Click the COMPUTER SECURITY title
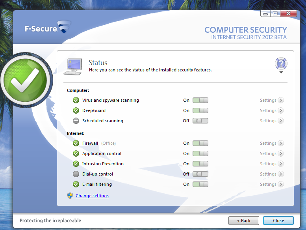The width and height of the screenshot is (306, 230). [x=246, y=30]
